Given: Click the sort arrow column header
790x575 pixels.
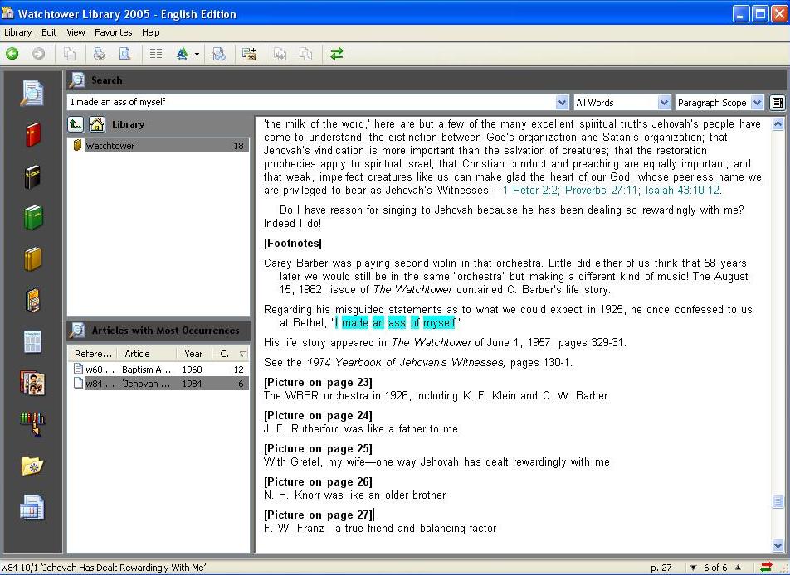Looking at the screenshot, I should click(243, 354).
